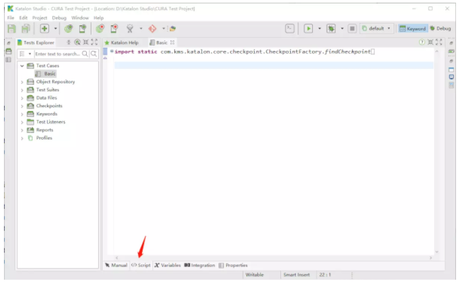
Task: Minimize the editor area
Action: [430, 42]
